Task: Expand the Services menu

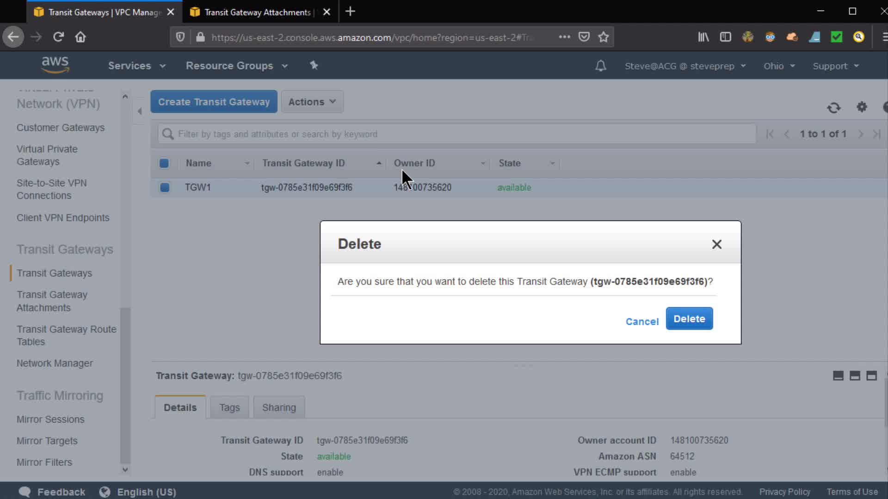Action: tap(136, 66)
